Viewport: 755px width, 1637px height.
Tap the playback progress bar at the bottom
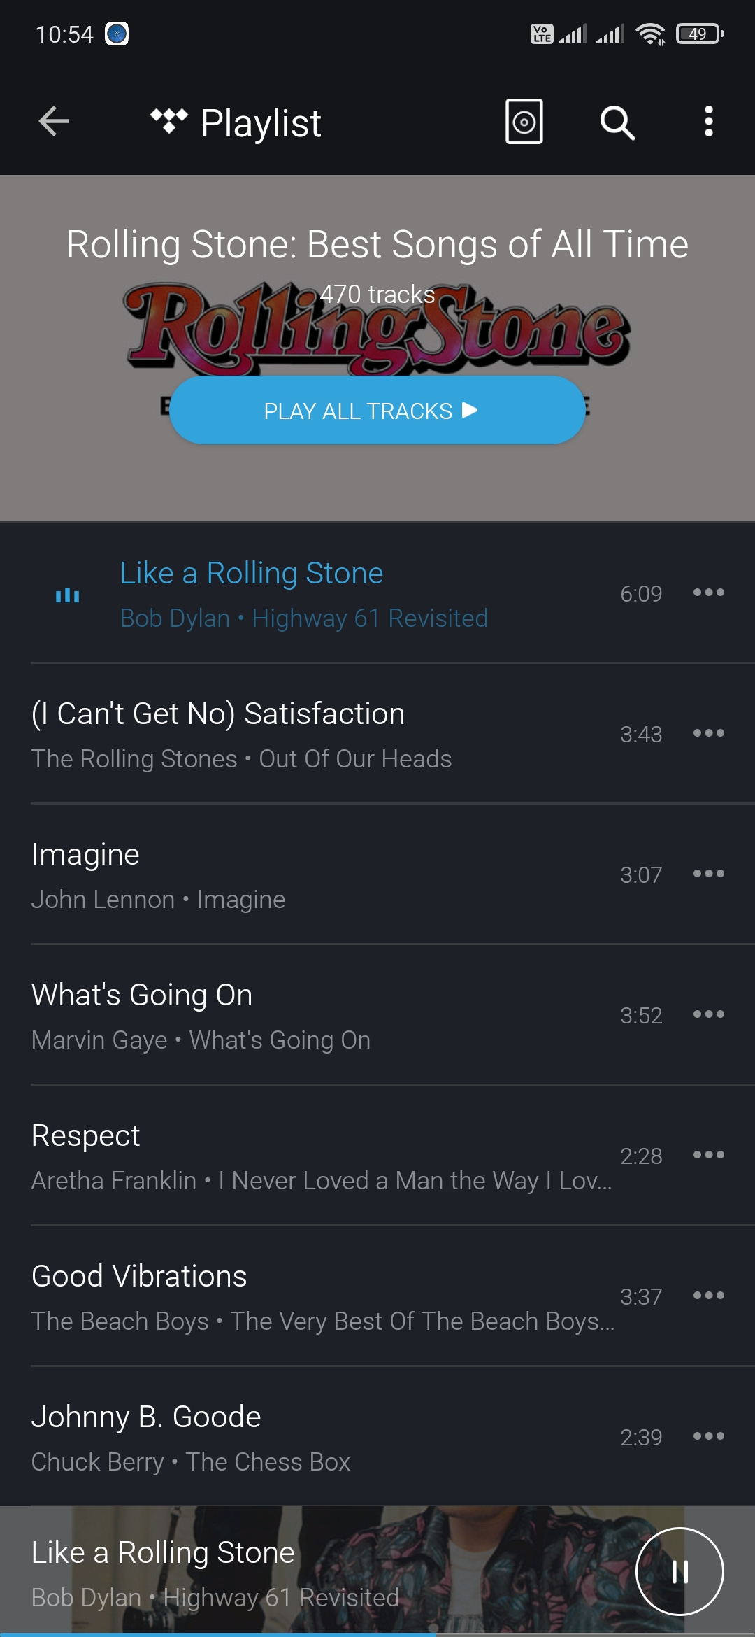point(377,1634)
